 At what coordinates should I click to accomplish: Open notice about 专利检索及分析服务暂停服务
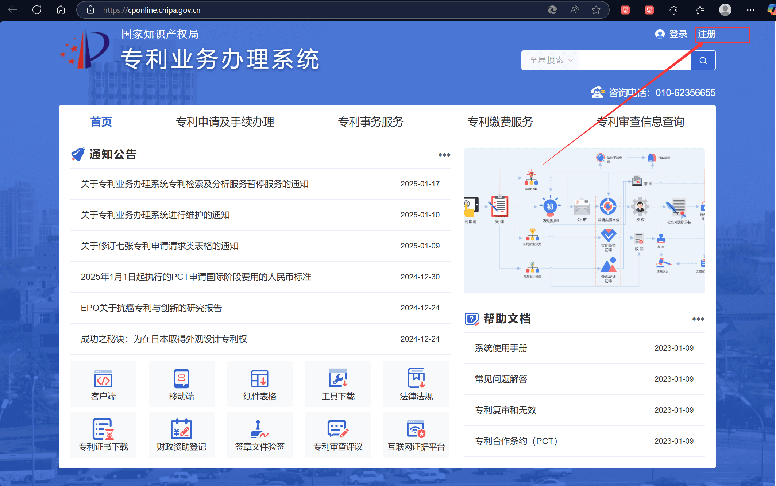tap(194, 184)
